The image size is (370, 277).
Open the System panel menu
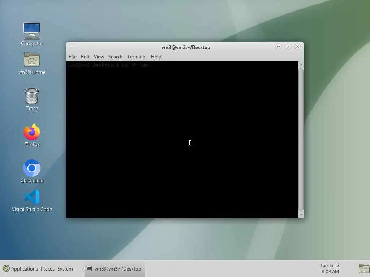pos(65,269)
